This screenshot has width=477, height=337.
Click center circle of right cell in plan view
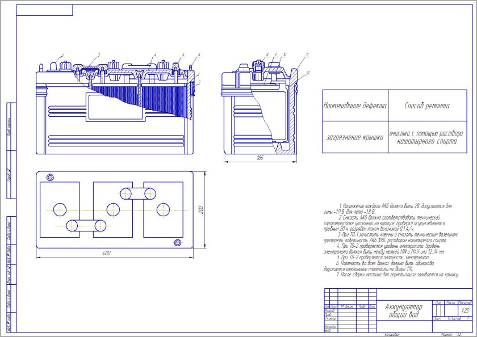pyautogui.click(x=163, y=209)
